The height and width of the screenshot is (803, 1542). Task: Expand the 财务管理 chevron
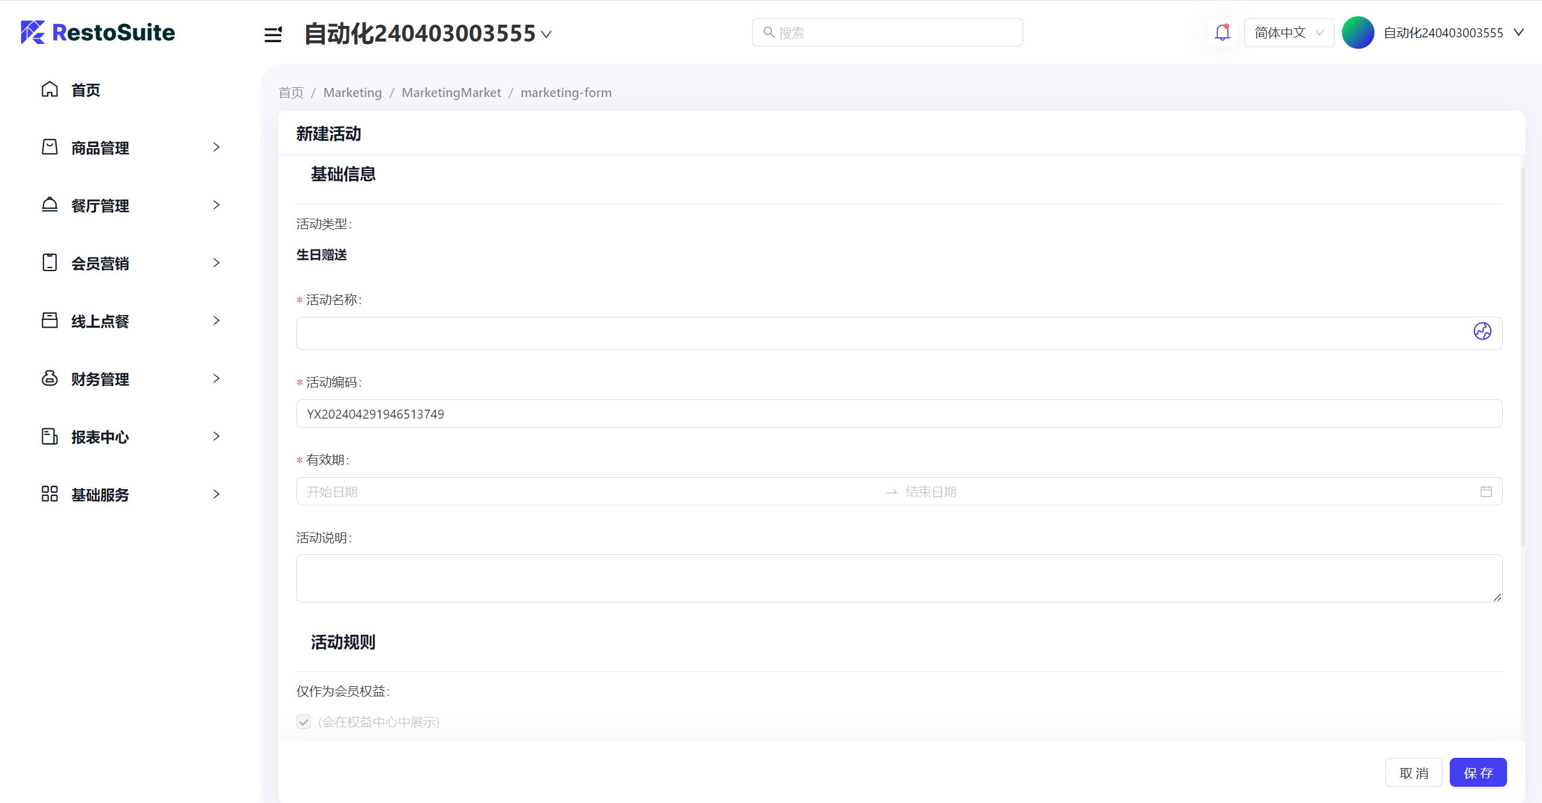[216, 378]
